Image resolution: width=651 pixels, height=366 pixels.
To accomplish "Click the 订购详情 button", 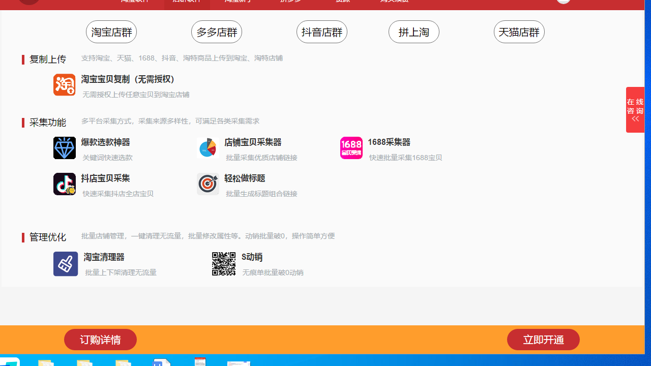I will point(100,340).
